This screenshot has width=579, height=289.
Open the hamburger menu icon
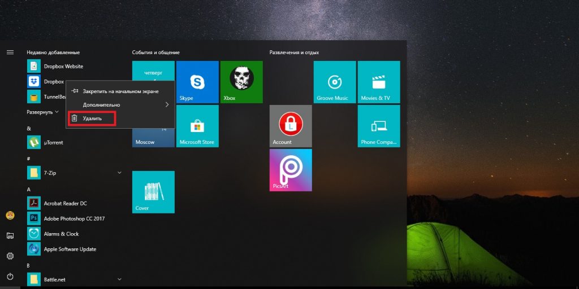[10, 52]
